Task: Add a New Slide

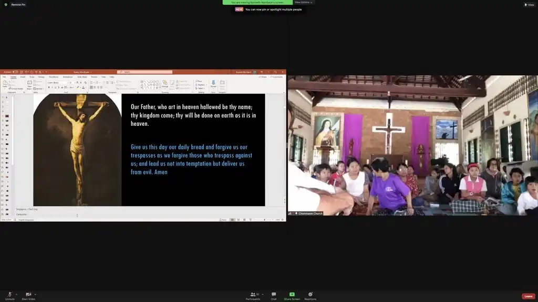Action: 30,84
